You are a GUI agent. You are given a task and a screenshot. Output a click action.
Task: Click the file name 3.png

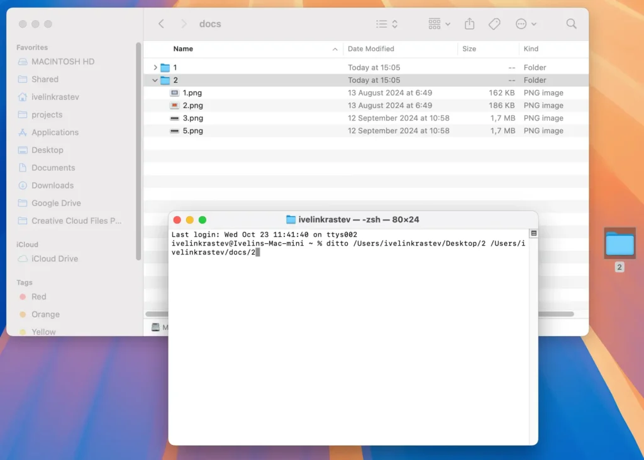[193, 118]
